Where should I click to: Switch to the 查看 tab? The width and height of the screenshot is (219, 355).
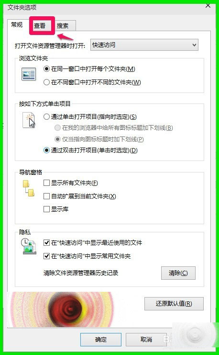(x=40, y=25)
